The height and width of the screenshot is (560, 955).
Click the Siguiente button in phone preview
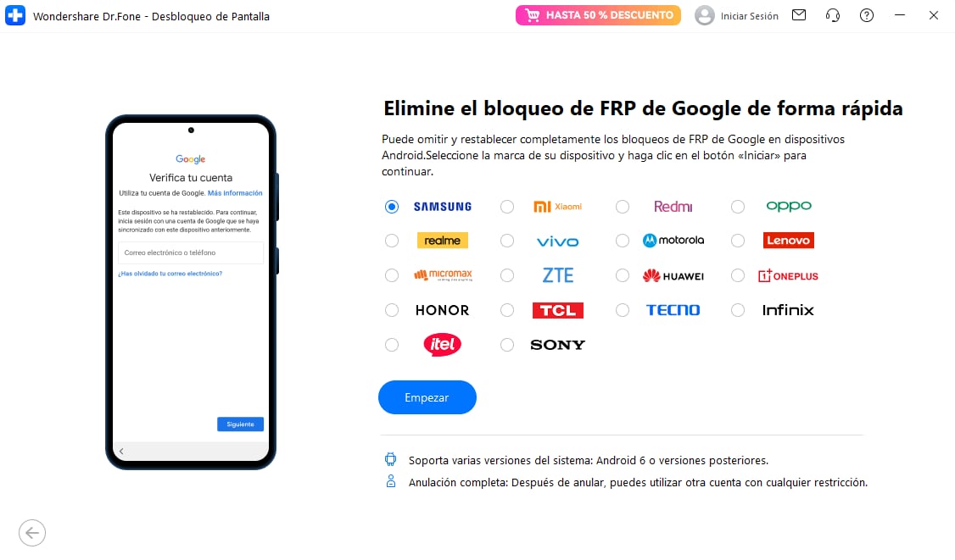(x=240, y=424)
